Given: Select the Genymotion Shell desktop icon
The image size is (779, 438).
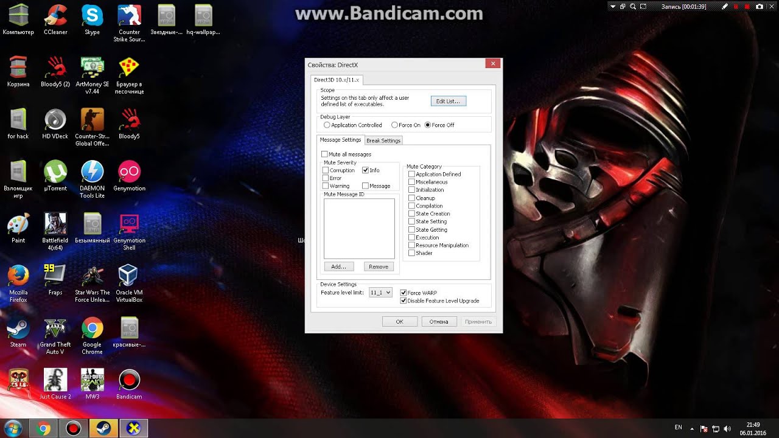Looking at the screenshot, I should coord(129,232).
